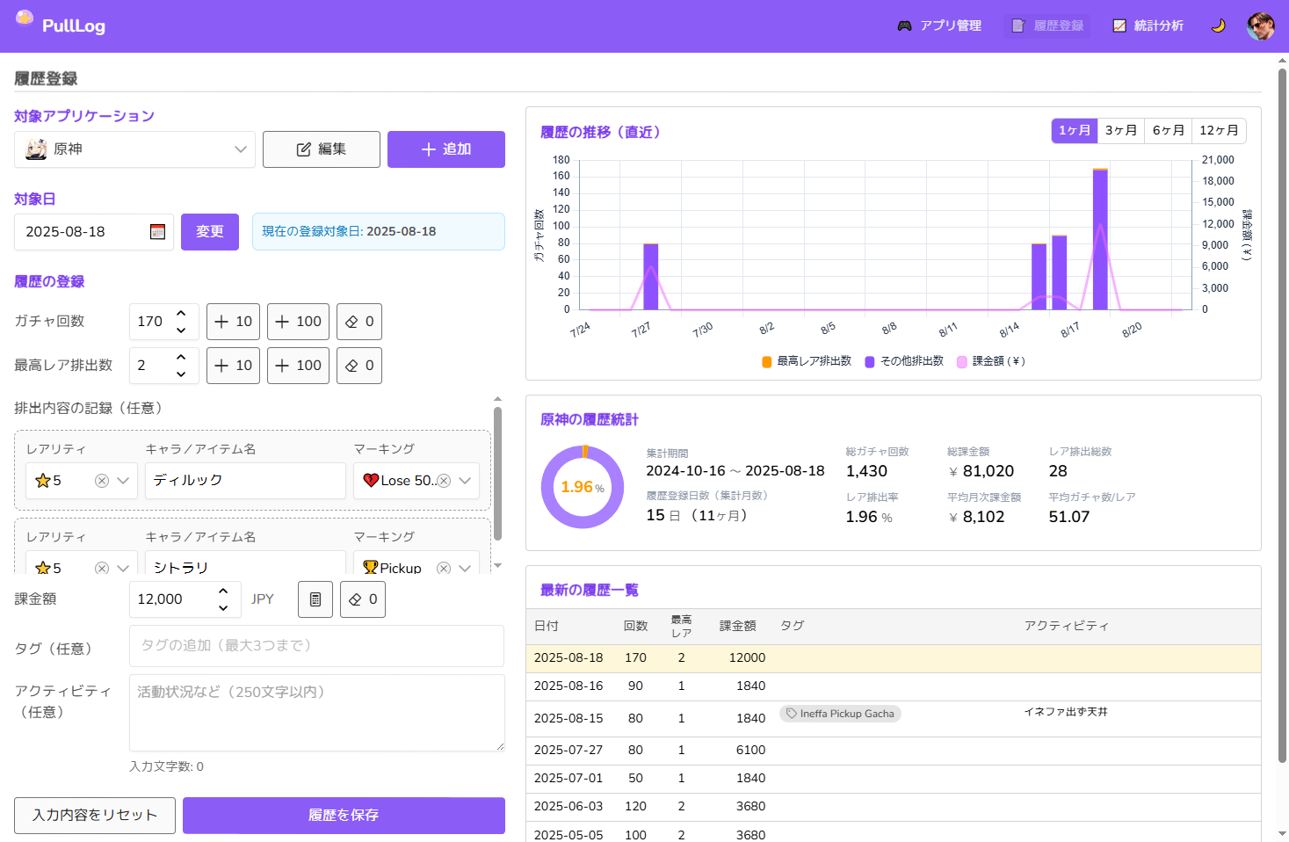Click その他排出数 purple legend swatch
Image resolution: width=1289 pixels, height=842 pixels.
pos(870,361)
